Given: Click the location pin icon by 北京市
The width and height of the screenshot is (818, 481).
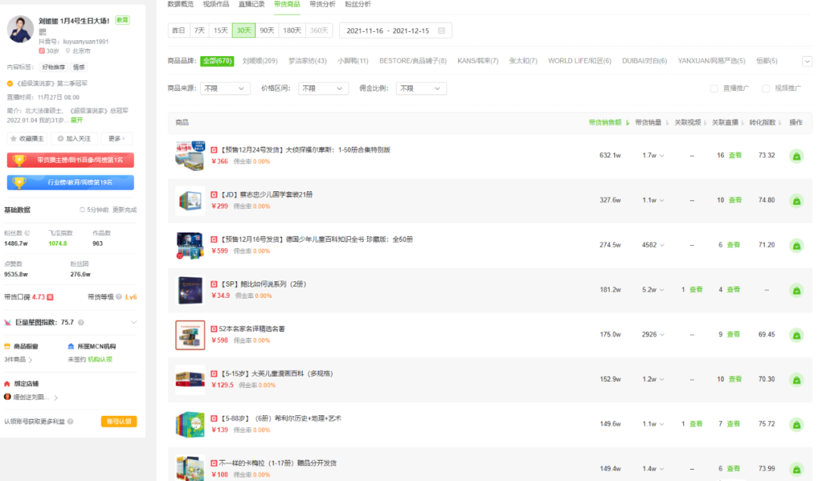Looking at the screenshot, I should [67, 51].
